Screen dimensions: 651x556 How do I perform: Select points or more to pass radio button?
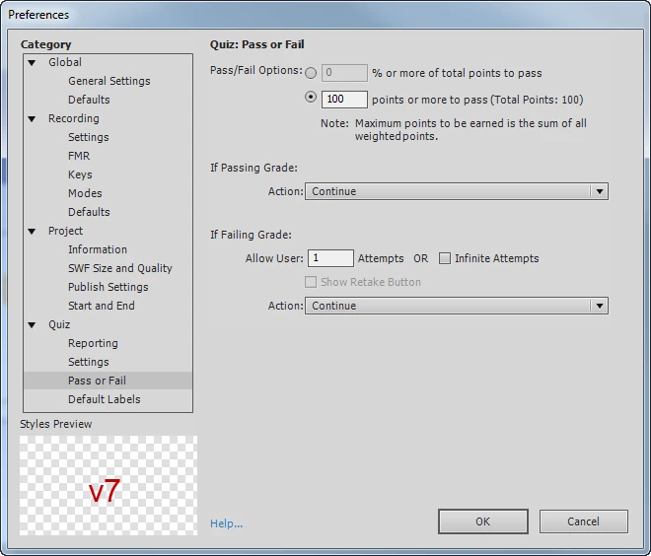point(311,98)
